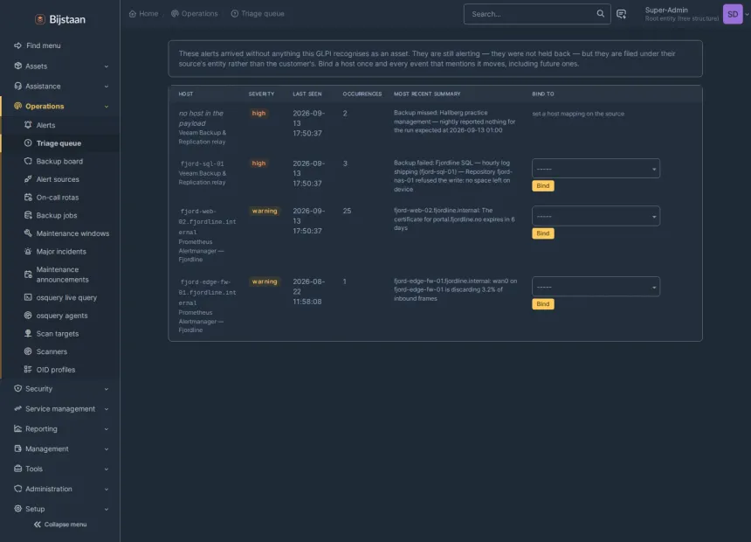Click the On-call rotas calendar icon
Image resolution: width=751 pixels, height=542 pixels.
(28, 198)
